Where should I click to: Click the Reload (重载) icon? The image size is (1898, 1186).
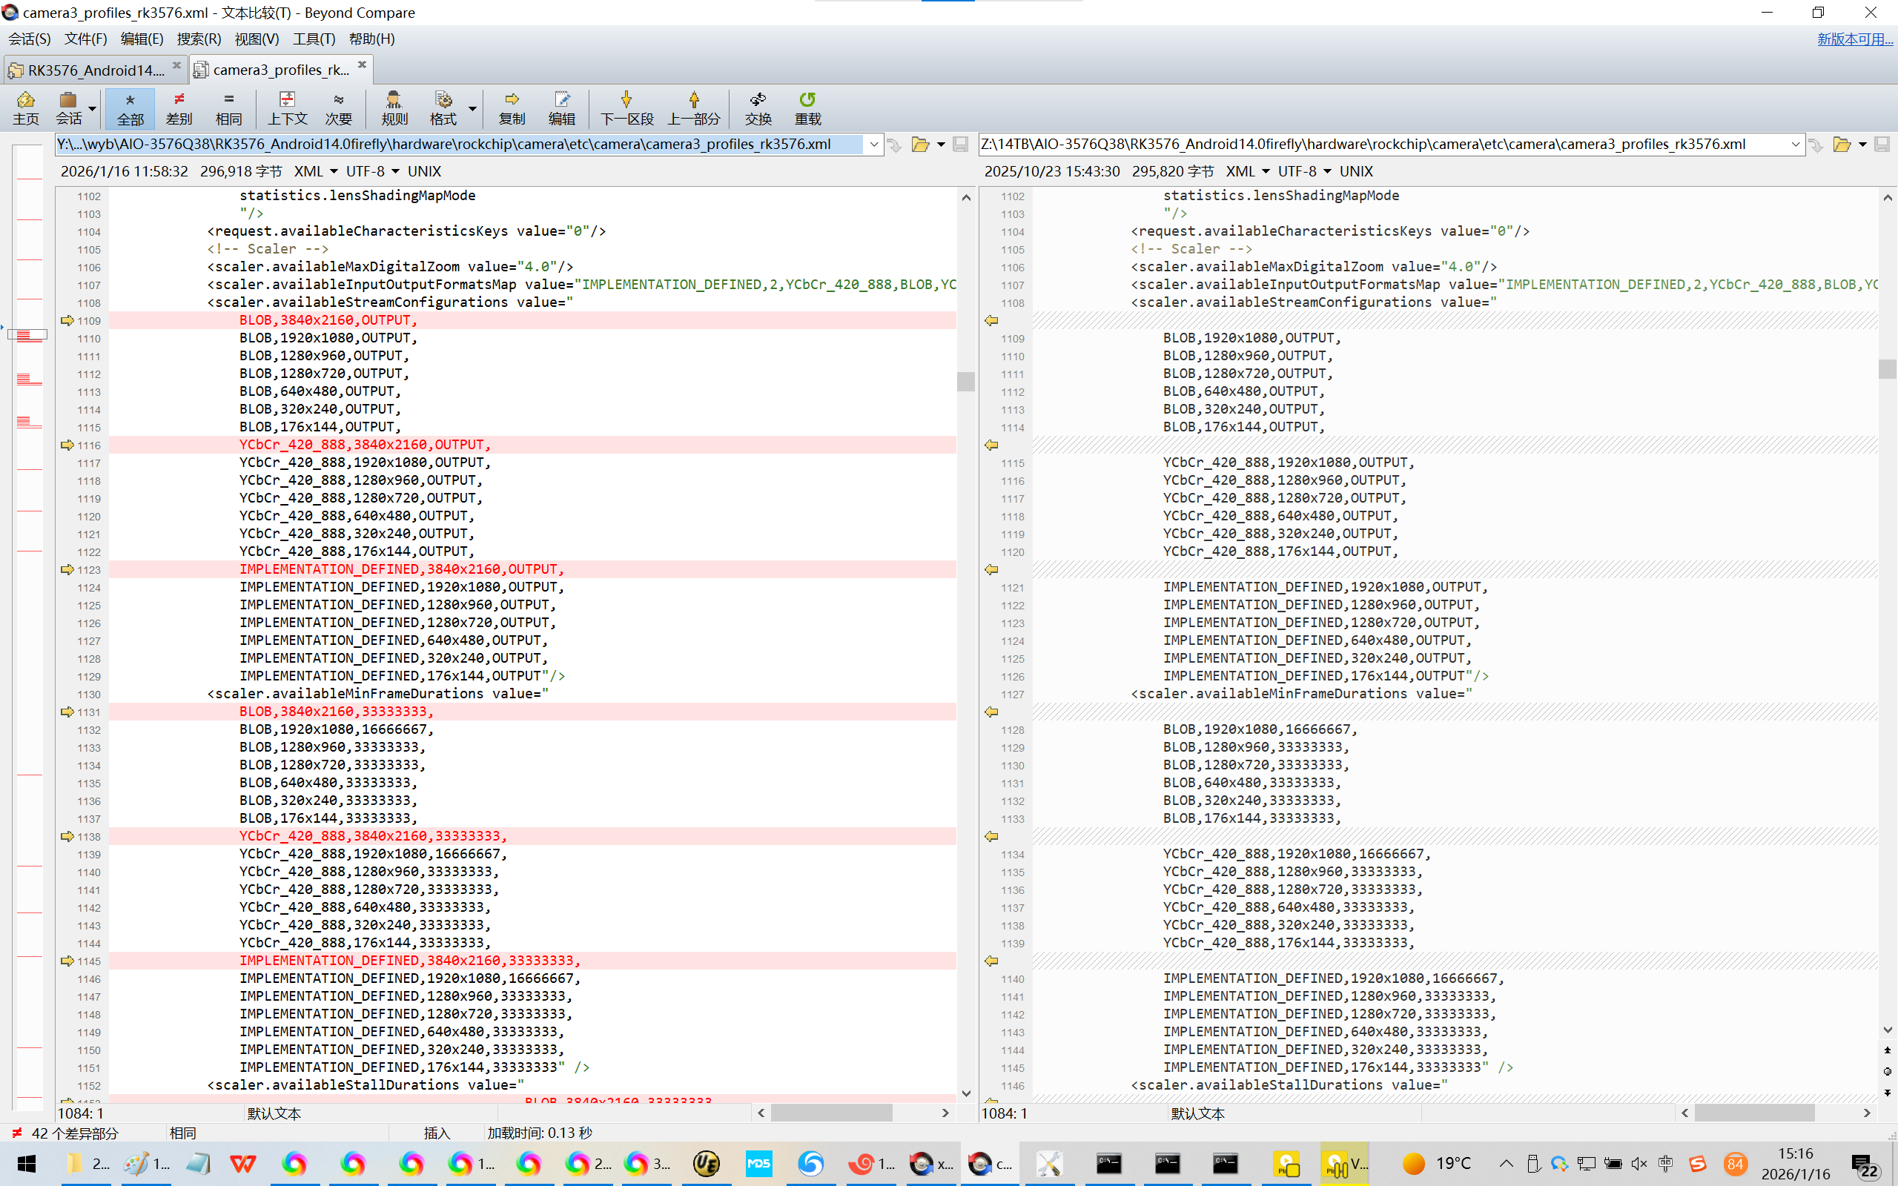click(807, 107)
